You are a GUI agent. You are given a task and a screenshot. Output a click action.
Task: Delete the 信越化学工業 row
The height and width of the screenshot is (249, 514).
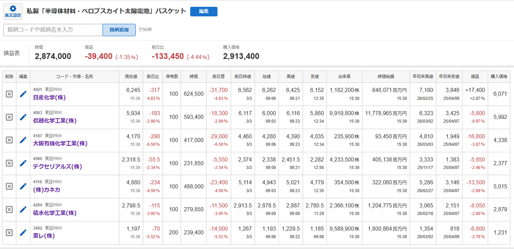tap(9, 117)
